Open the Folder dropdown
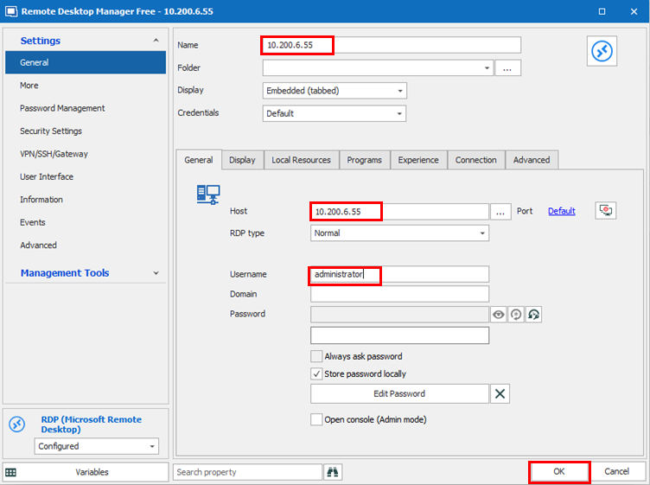Screen dimensions: 650x485 coord(487,68)
